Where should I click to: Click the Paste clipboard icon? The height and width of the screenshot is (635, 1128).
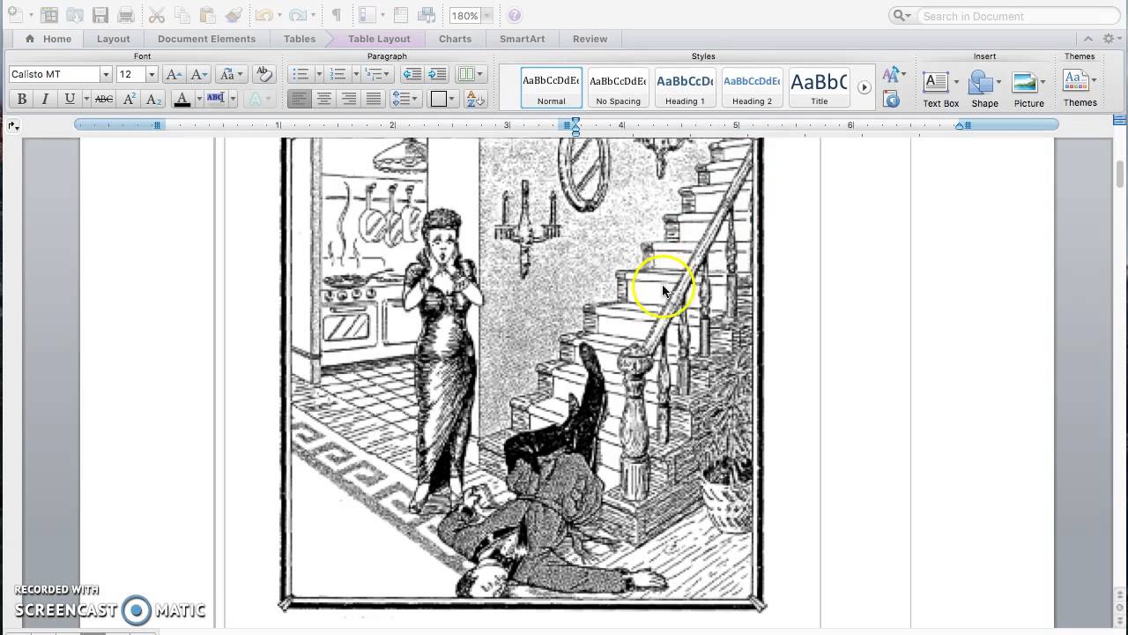tap(208, 15)
